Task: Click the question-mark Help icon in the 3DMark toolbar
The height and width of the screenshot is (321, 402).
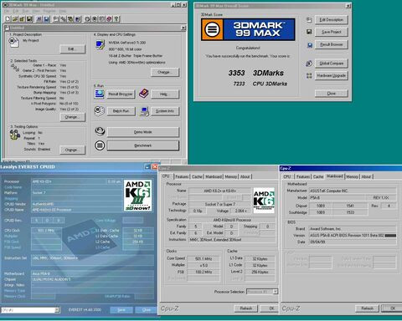Action: [116, 18]
